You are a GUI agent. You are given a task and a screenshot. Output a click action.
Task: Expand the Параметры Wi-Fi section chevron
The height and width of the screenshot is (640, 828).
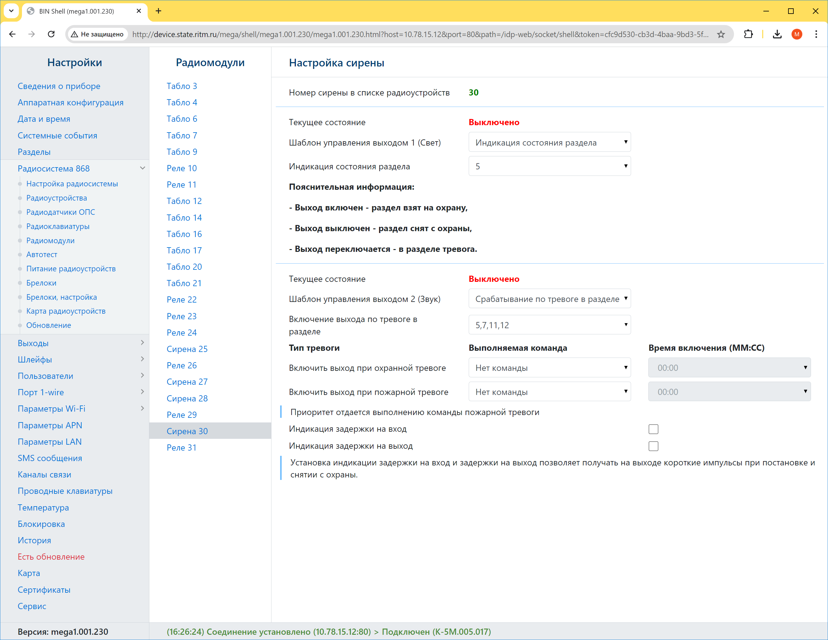pos(142,409)
